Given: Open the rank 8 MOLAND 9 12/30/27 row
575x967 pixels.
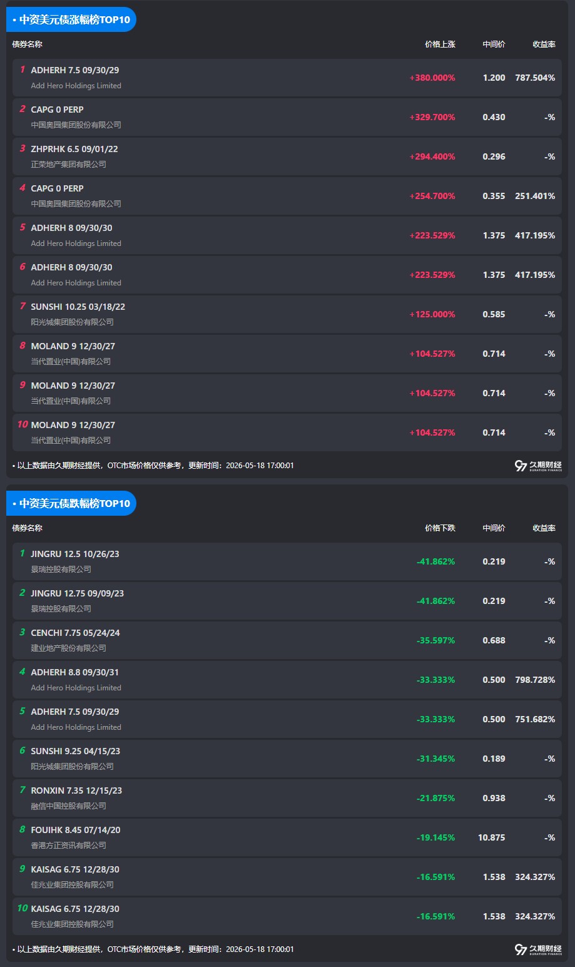Looking at the screenshot, I should (x=287, y=354).
